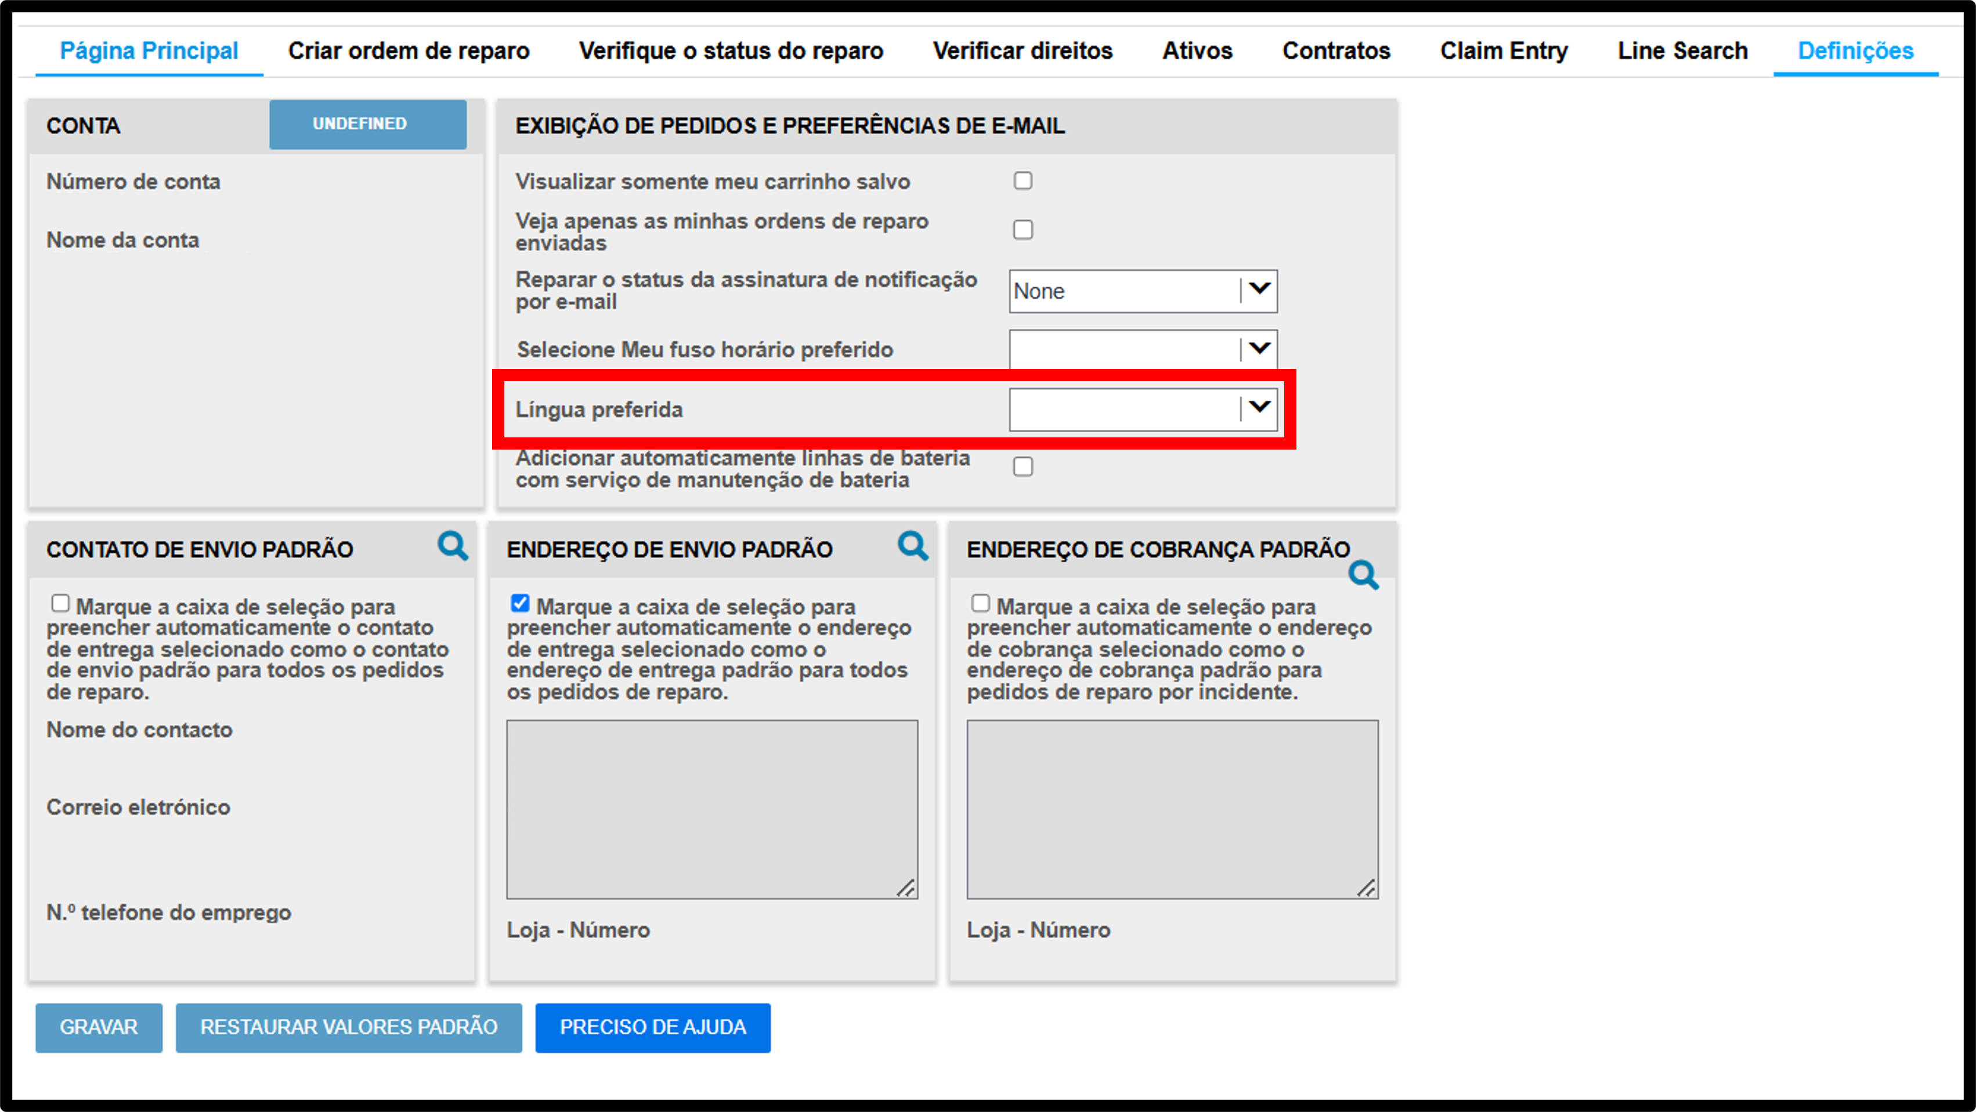Viewport: 1976px width, 1112px height.
Task: Click the GRAVAR button
Action: pos(99,1028)
